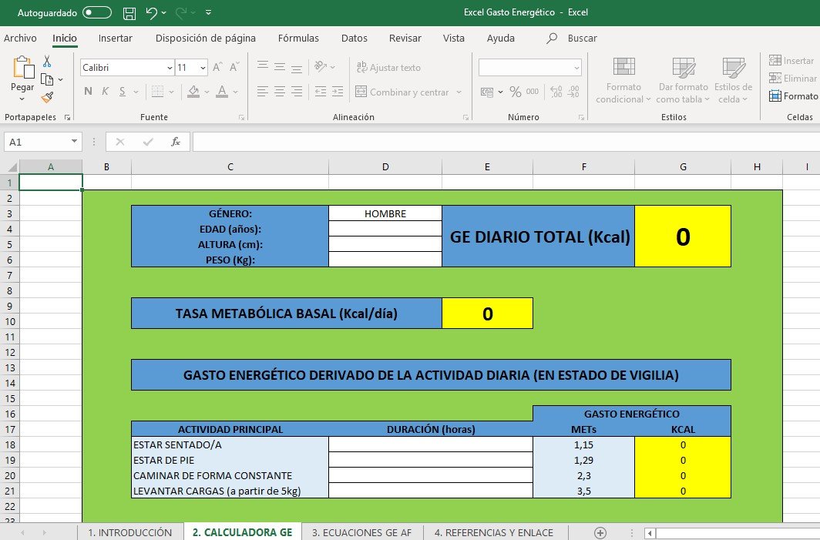Decrease font size with the smaller A icon
The image size is (820, 540).
(234, 67)
